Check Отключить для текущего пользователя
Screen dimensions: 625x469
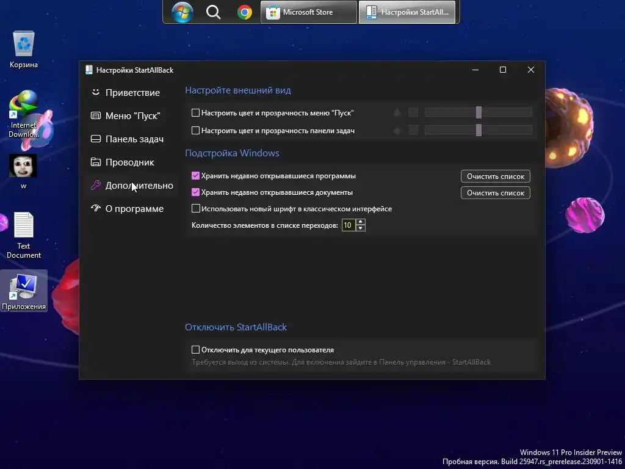195,350
